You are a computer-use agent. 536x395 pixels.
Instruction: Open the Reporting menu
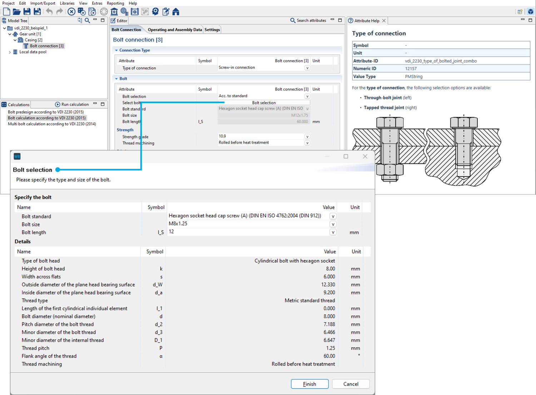(x=115, y=3)
